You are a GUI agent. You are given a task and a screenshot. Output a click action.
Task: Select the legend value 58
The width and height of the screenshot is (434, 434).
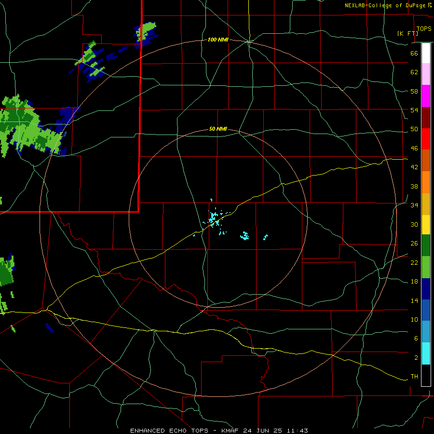(x=414, y=91)
